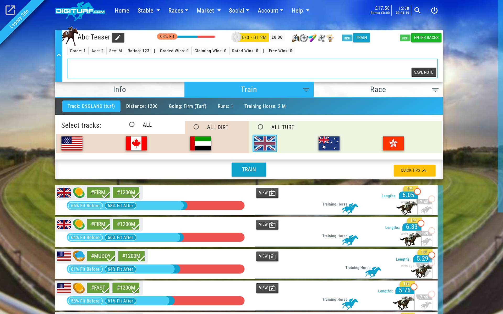Open the site search magnifier
Image resolution: width=503 pixels, height=314 pixels.
[418, 10]
